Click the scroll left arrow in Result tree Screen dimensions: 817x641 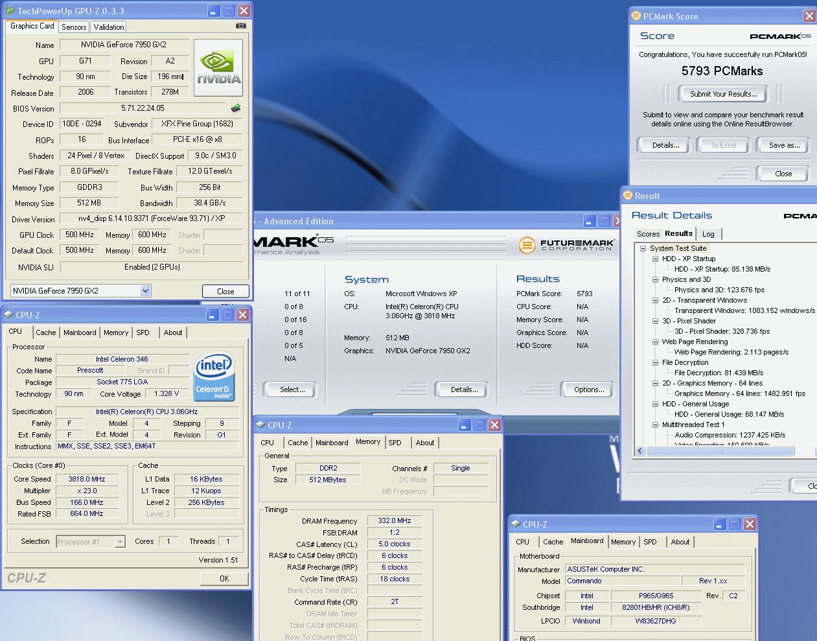[640, 451]
